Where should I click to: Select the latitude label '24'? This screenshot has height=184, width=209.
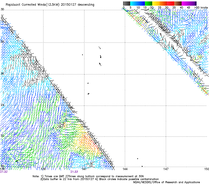tap(2, 105)
